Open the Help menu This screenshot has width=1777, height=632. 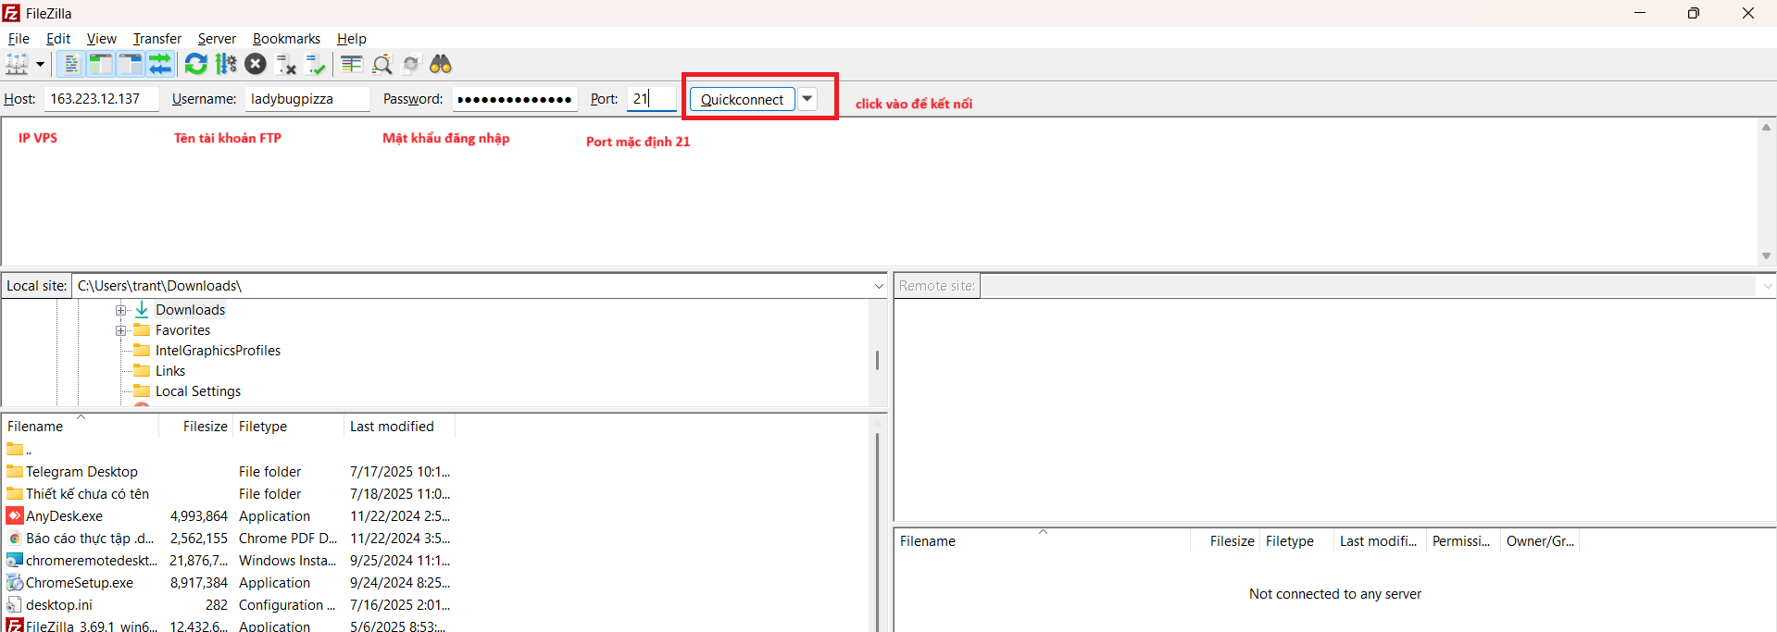pyautogui.click(x=352, y=39)
